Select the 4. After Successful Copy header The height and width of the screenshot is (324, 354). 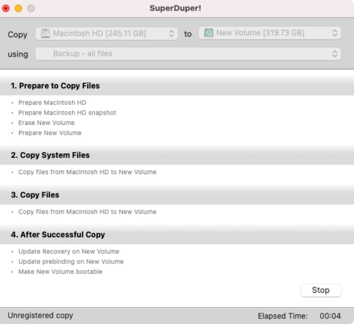(177, 235)
